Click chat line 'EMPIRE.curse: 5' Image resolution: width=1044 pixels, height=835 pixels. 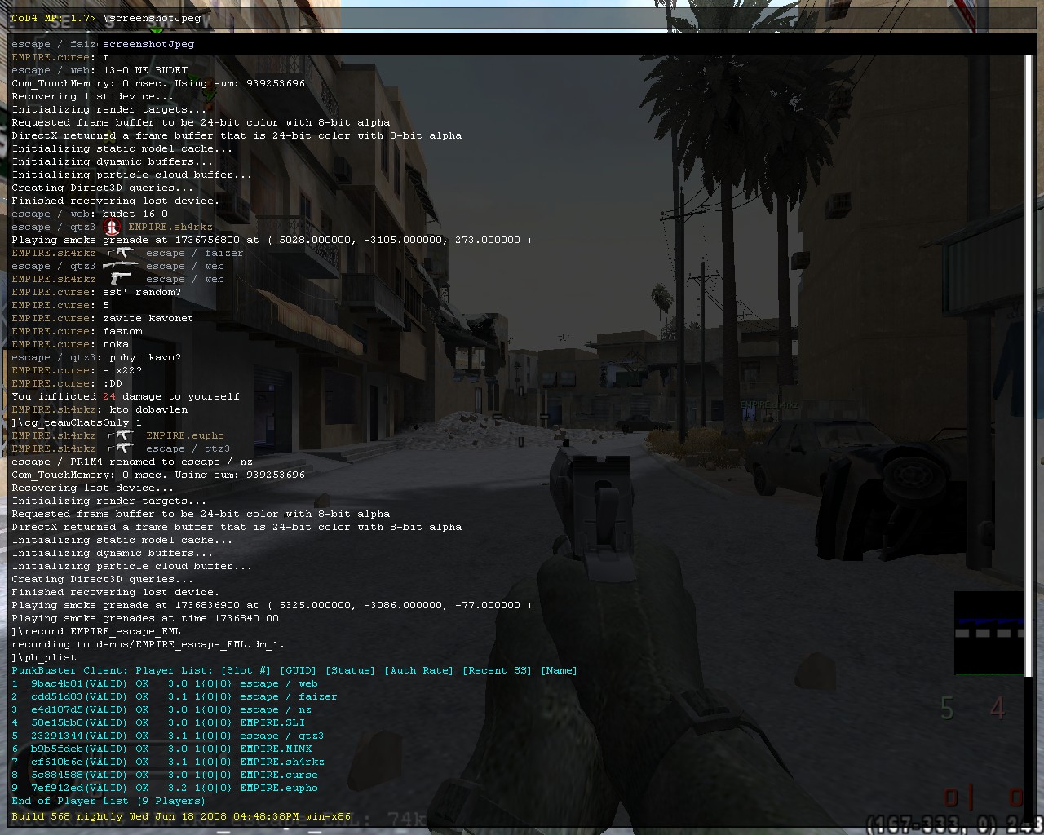click(60, 305)
